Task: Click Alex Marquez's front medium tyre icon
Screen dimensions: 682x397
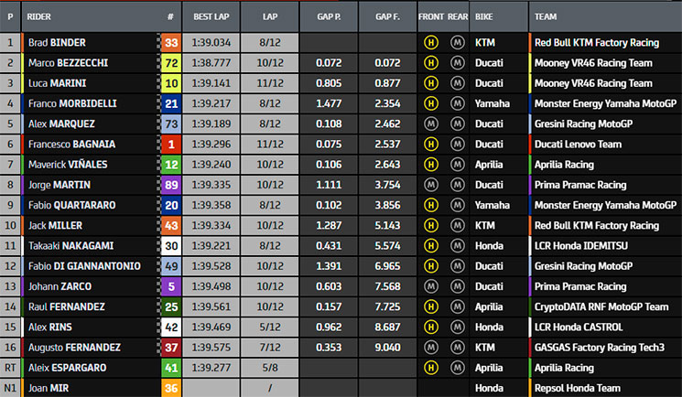Action: click(x=430, y=123)
